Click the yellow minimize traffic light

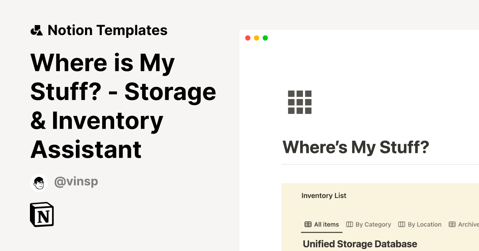[256, 37]
